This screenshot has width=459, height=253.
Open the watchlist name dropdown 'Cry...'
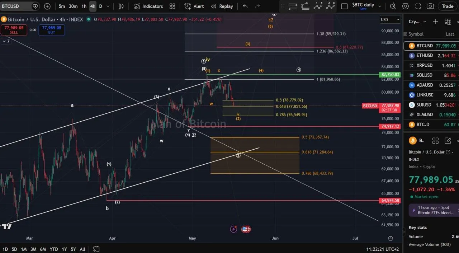tap(417, 22)
